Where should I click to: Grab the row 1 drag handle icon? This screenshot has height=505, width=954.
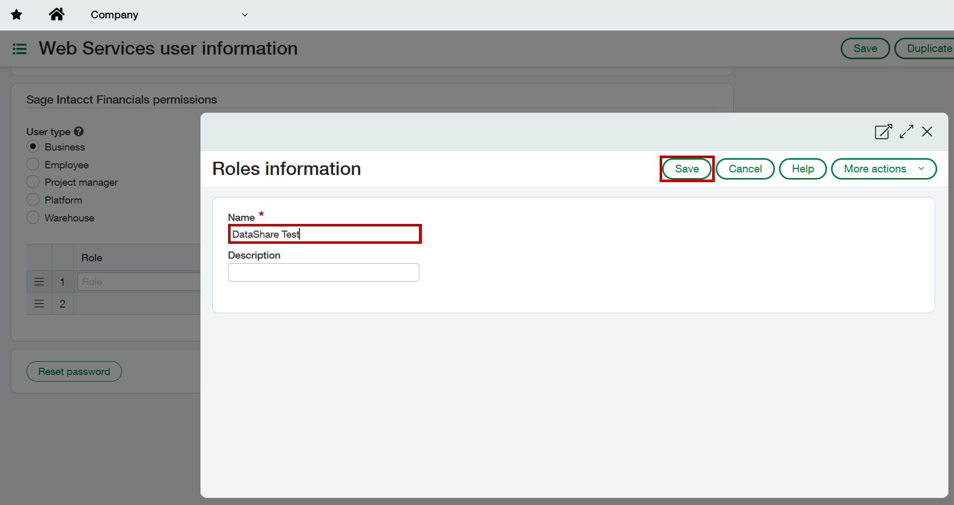(x=39, y=282)
